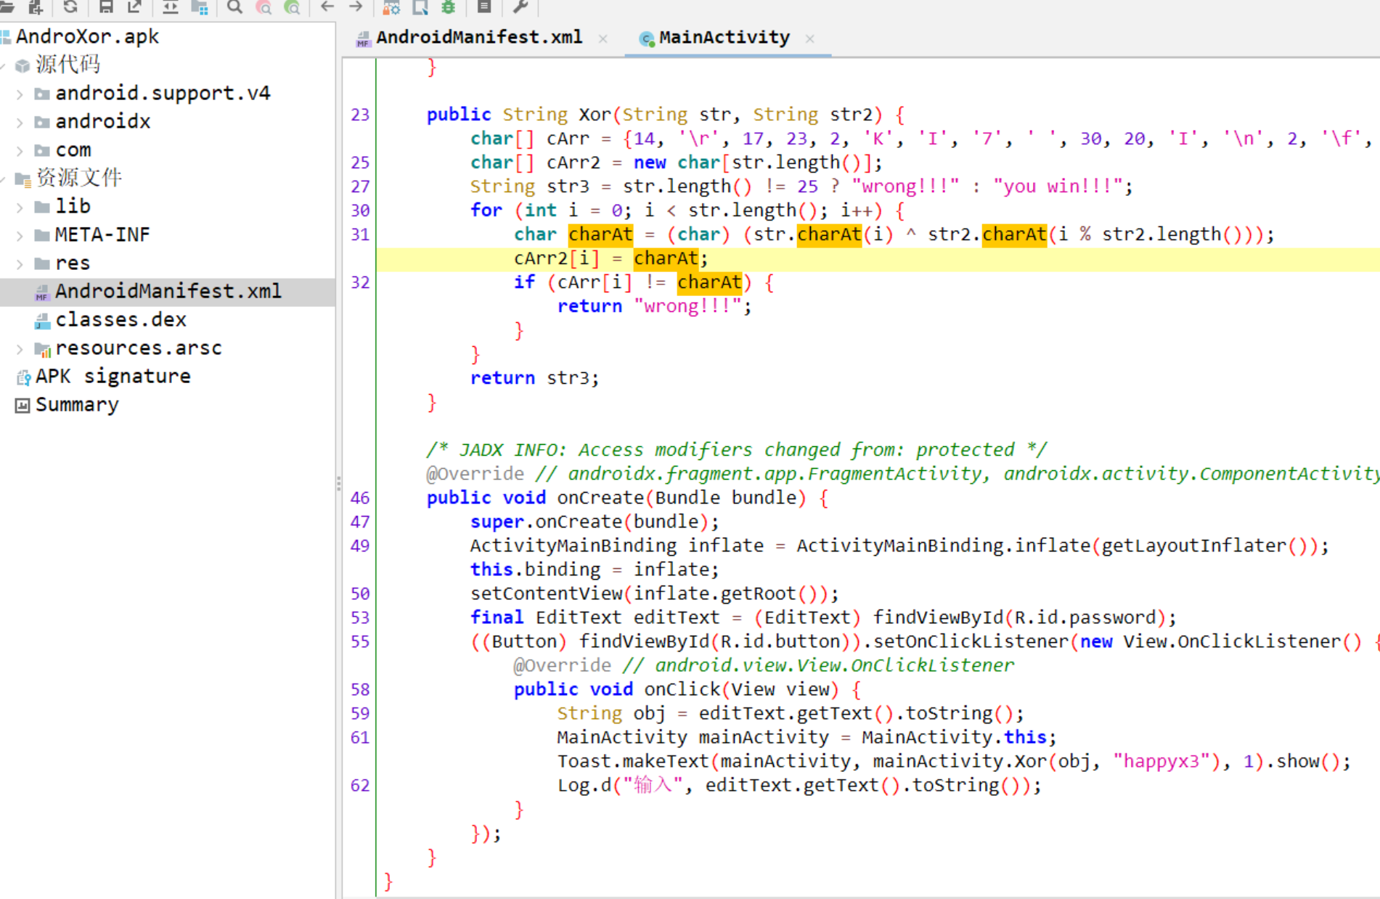Select the lib folder row
The height and width of the screenshot is (899, 1380).
(x=73, y=206)
